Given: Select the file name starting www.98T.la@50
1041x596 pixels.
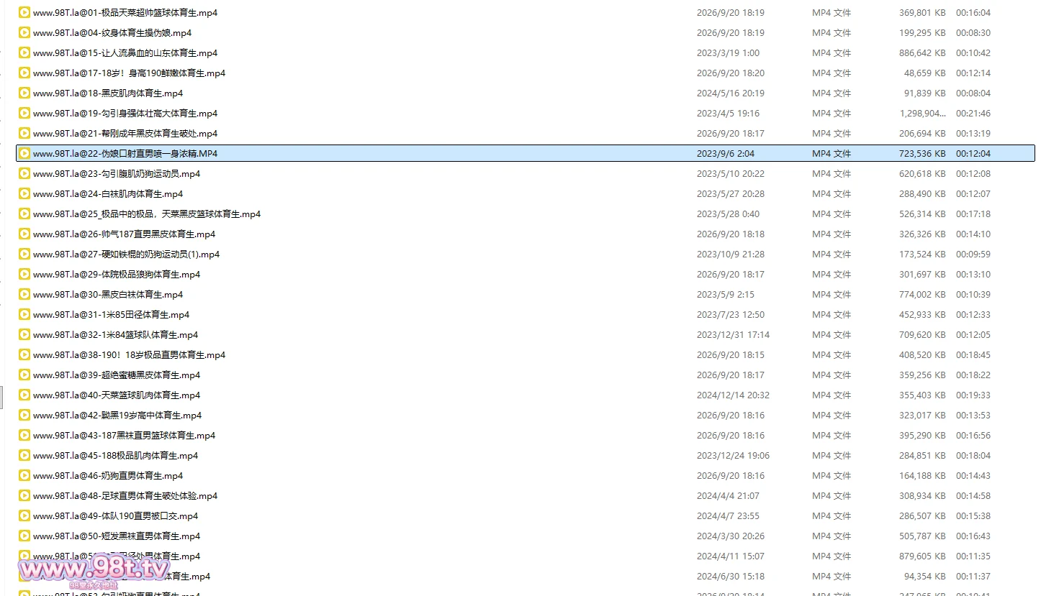Looking at the screenshot, I should (117, 536).
